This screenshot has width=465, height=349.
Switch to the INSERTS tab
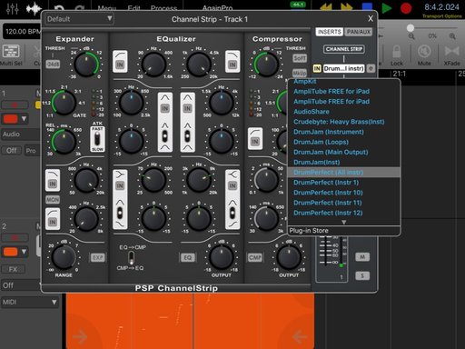click(329, 32)
